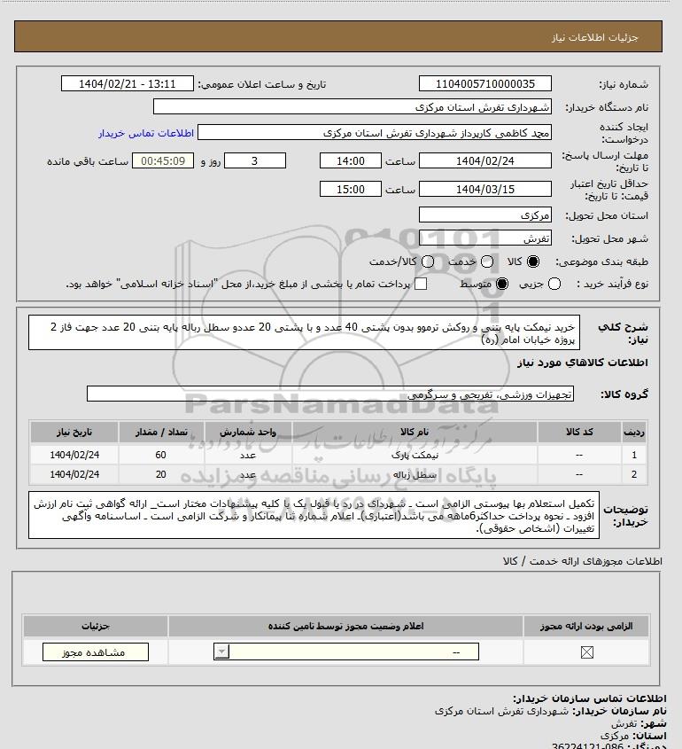Open buyer contact info link اطلاعات تماس خریدار
Viewport: 682px width, 749px height.
click(146, 133)
